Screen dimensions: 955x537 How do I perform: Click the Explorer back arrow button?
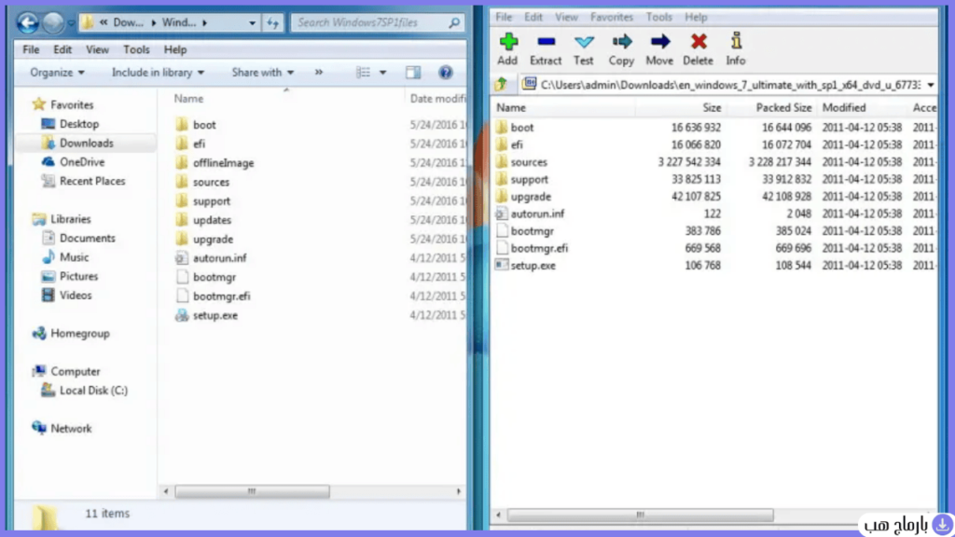(x=27, y=23)
